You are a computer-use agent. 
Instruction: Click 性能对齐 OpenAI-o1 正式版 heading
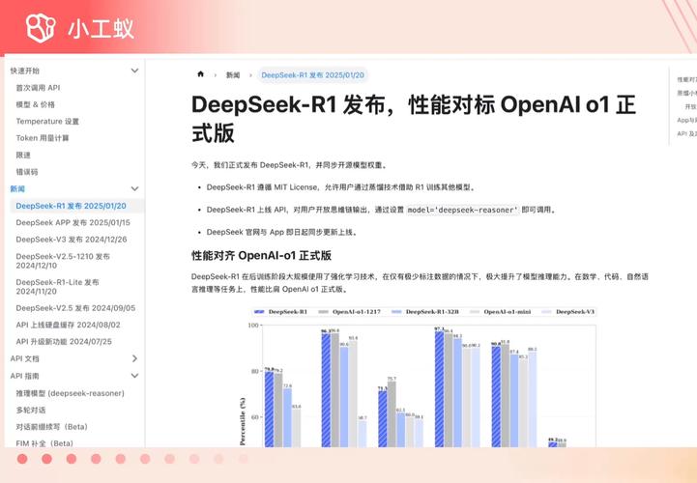point(261,255)
